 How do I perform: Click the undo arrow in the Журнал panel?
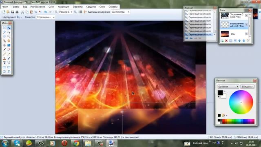pyautogui.click(x=191, y=38)
